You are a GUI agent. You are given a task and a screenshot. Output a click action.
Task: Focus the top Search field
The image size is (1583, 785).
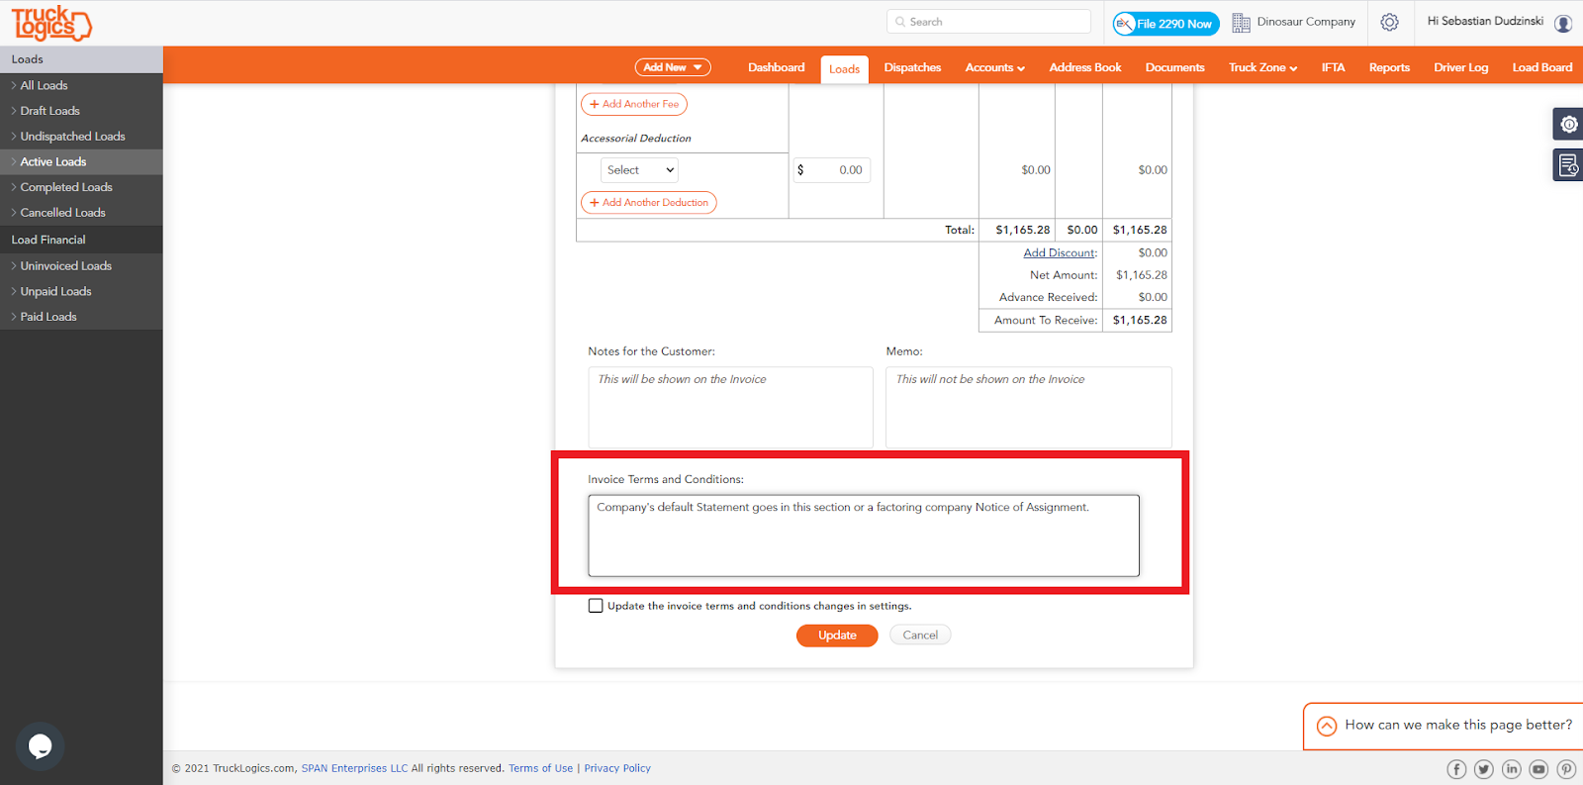click(x=989, y=22)
